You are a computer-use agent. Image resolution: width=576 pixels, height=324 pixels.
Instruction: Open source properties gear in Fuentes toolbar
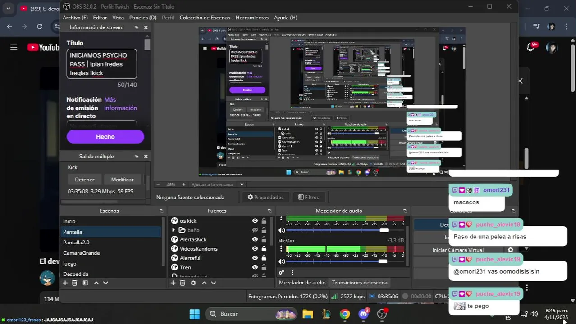(193, 283)
